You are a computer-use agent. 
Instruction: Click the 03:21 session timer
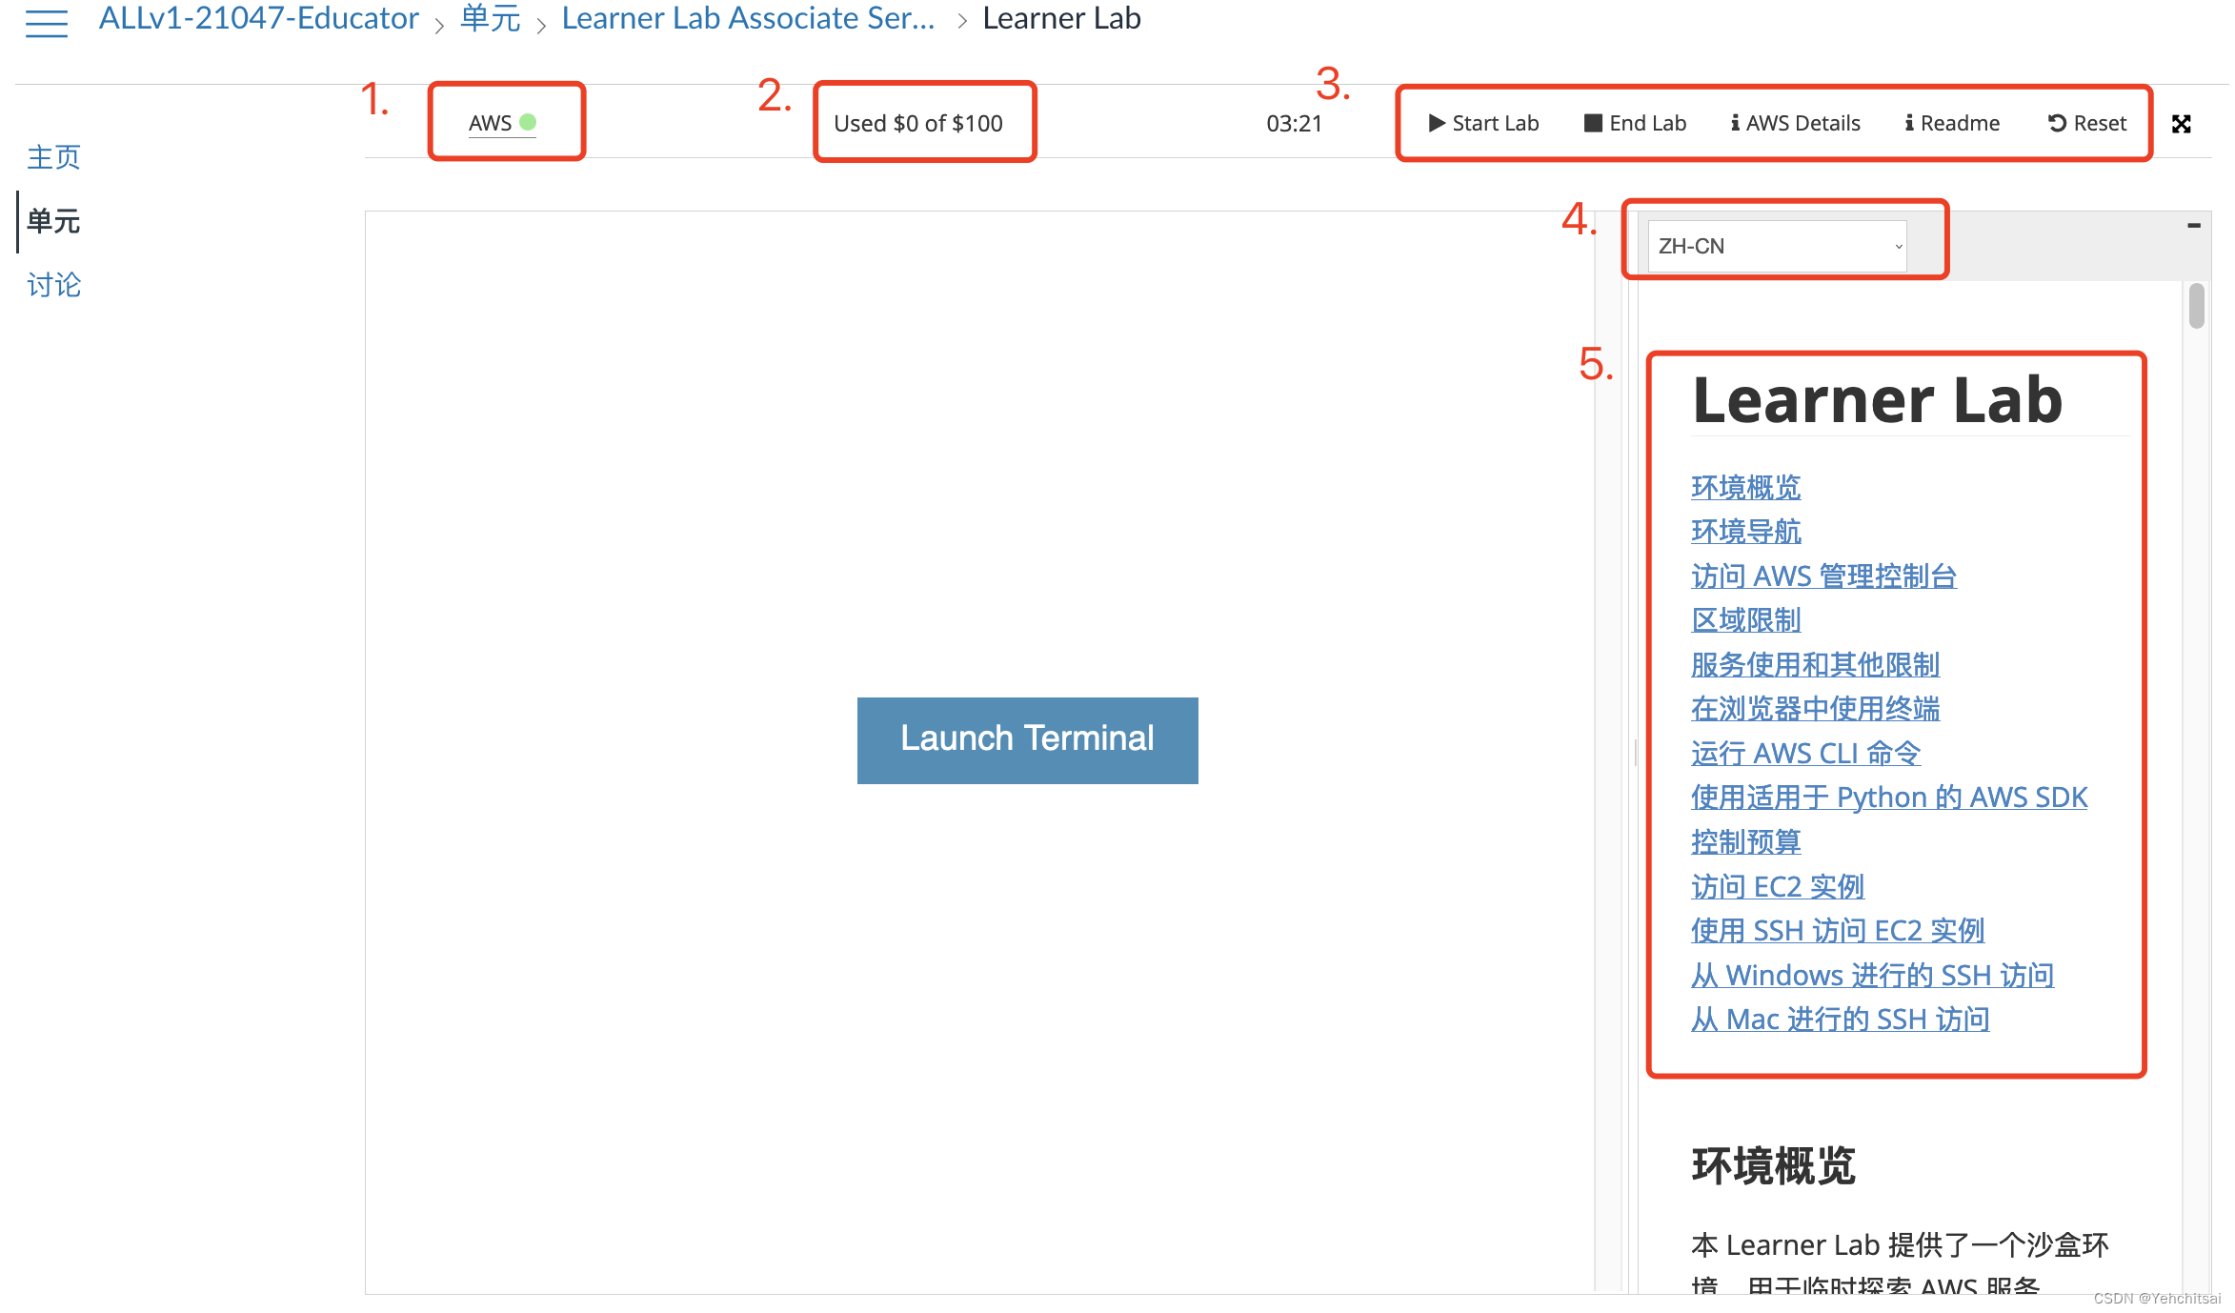[1294, 123]
